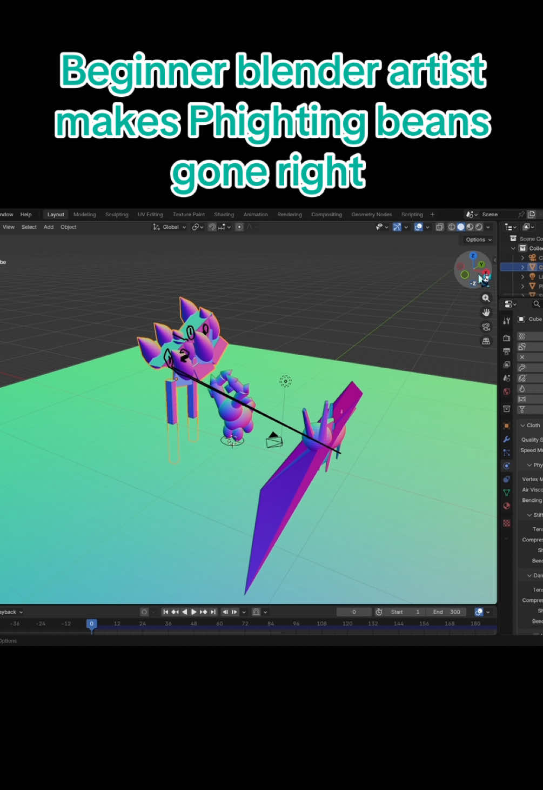The height and width of the screenshot is (790, 543).
Task: Select wireframe viewport shading mode
Action: click(452, 227)
